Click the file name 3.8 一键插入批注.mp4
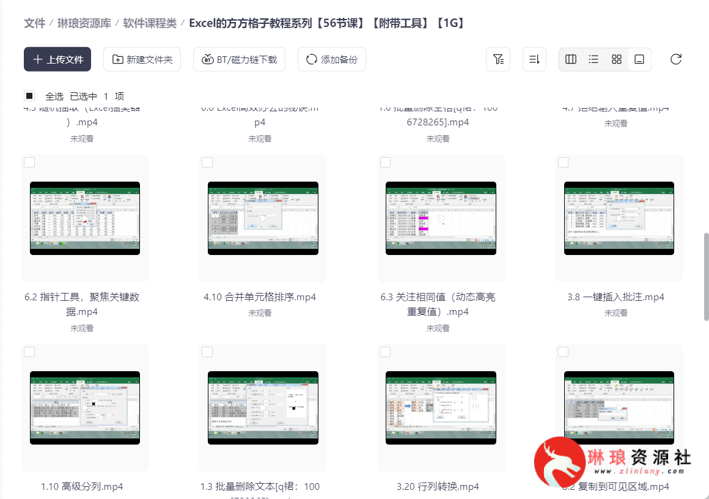 point(616,297)
